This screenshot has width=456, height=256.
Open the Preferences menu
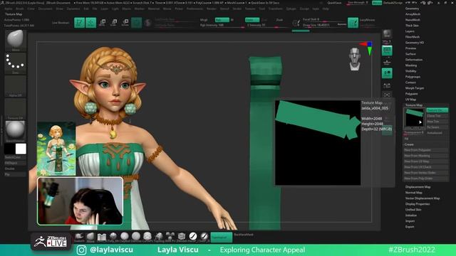[x=195, y=9]
